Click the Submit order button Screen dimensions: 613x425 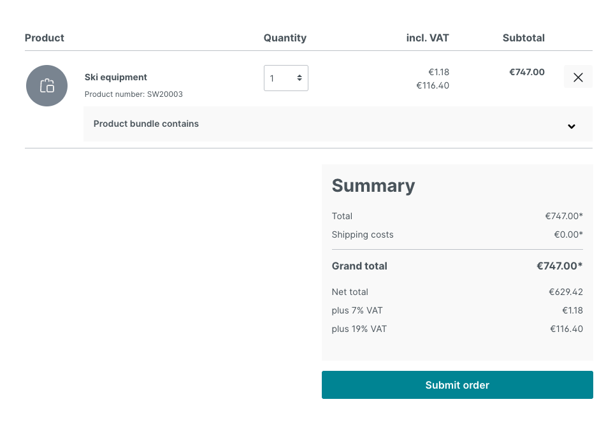point(458,385)
